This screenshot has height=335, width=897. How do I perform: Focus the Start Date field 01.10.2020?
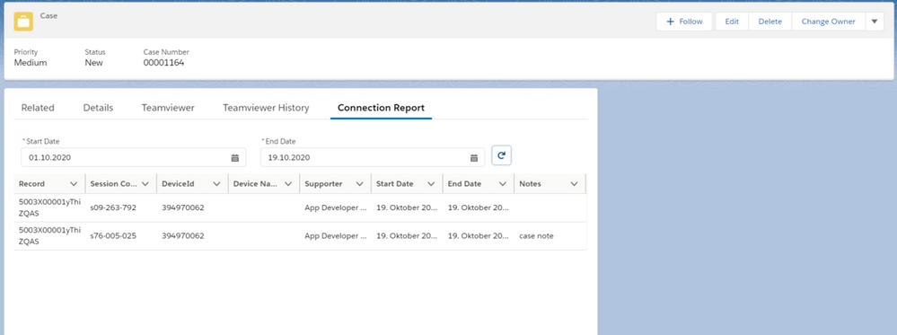coord(133,157)
